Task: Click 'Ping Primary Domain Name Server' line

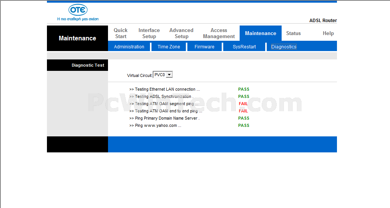Action: (x=164, y=118)
